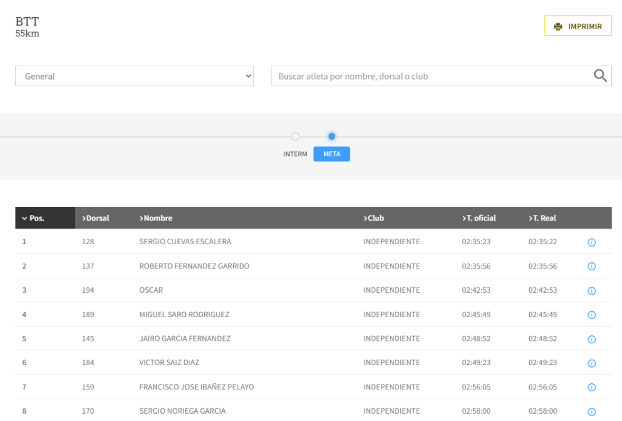Image resolution: width=622 pixels, height=421 pixels.
Task: Sort by T. oficial column header
Action: (479, 218)
